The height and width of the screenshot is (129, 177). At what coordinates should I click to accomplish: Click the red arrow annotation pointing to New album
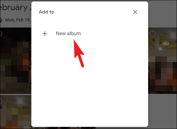point(79,53)
